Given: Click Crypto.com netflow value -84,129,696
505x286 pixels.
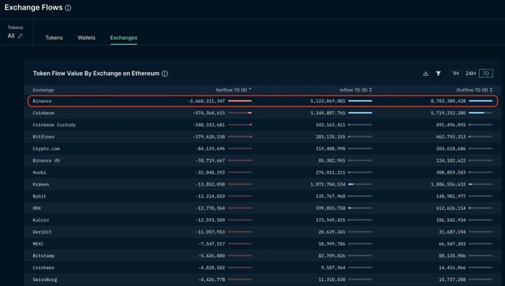Looking at the screenshot, I should [x=210, y=149].
